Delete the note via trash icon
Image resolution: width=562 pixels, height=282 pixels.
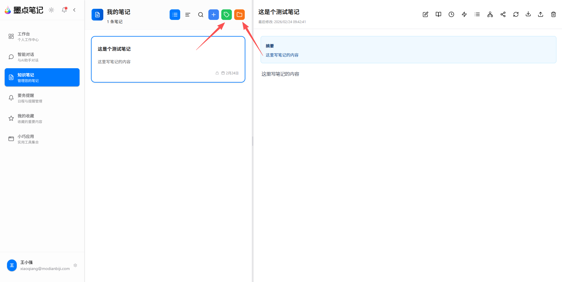[553, 14]
